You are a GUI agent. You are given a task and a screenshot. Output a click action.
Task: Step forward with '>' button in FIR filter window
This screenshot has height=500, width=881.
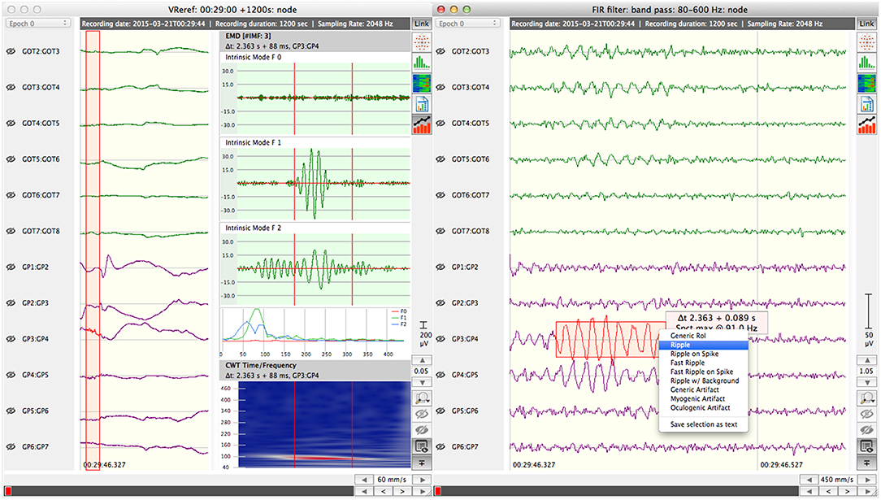[x=847, y=492]
